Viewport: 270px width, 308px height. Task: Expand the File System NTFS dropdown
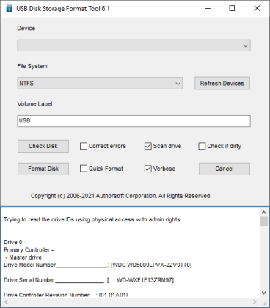click(x=100, y=84)
